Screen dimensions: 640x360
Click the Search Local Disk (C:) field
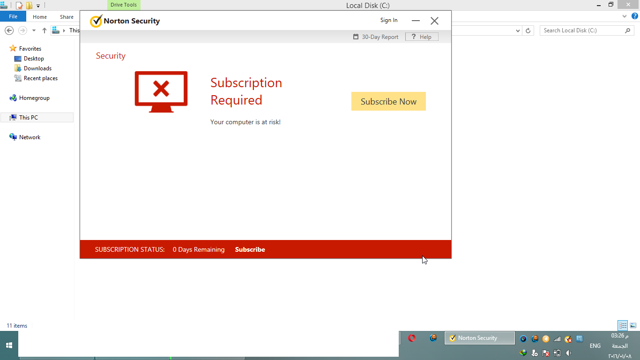587,30
